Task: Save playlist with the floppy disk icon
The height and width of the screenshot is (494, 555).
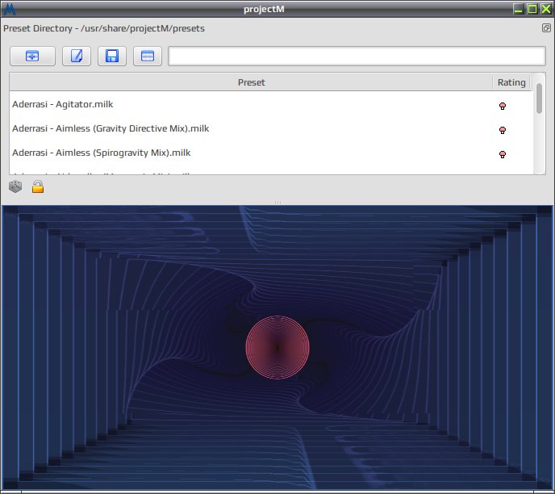Action: pos(112,56)
